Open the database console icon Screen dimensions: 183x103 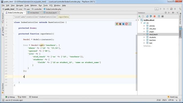[x=162, y=16]
